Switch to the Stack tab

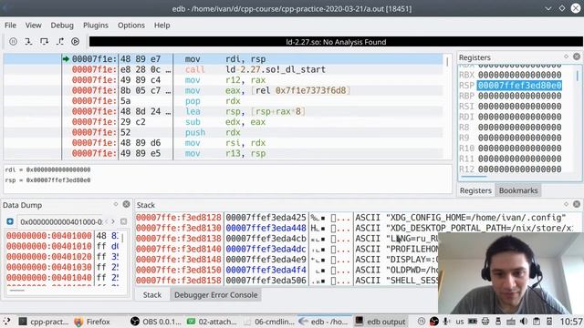coord(152,295)
